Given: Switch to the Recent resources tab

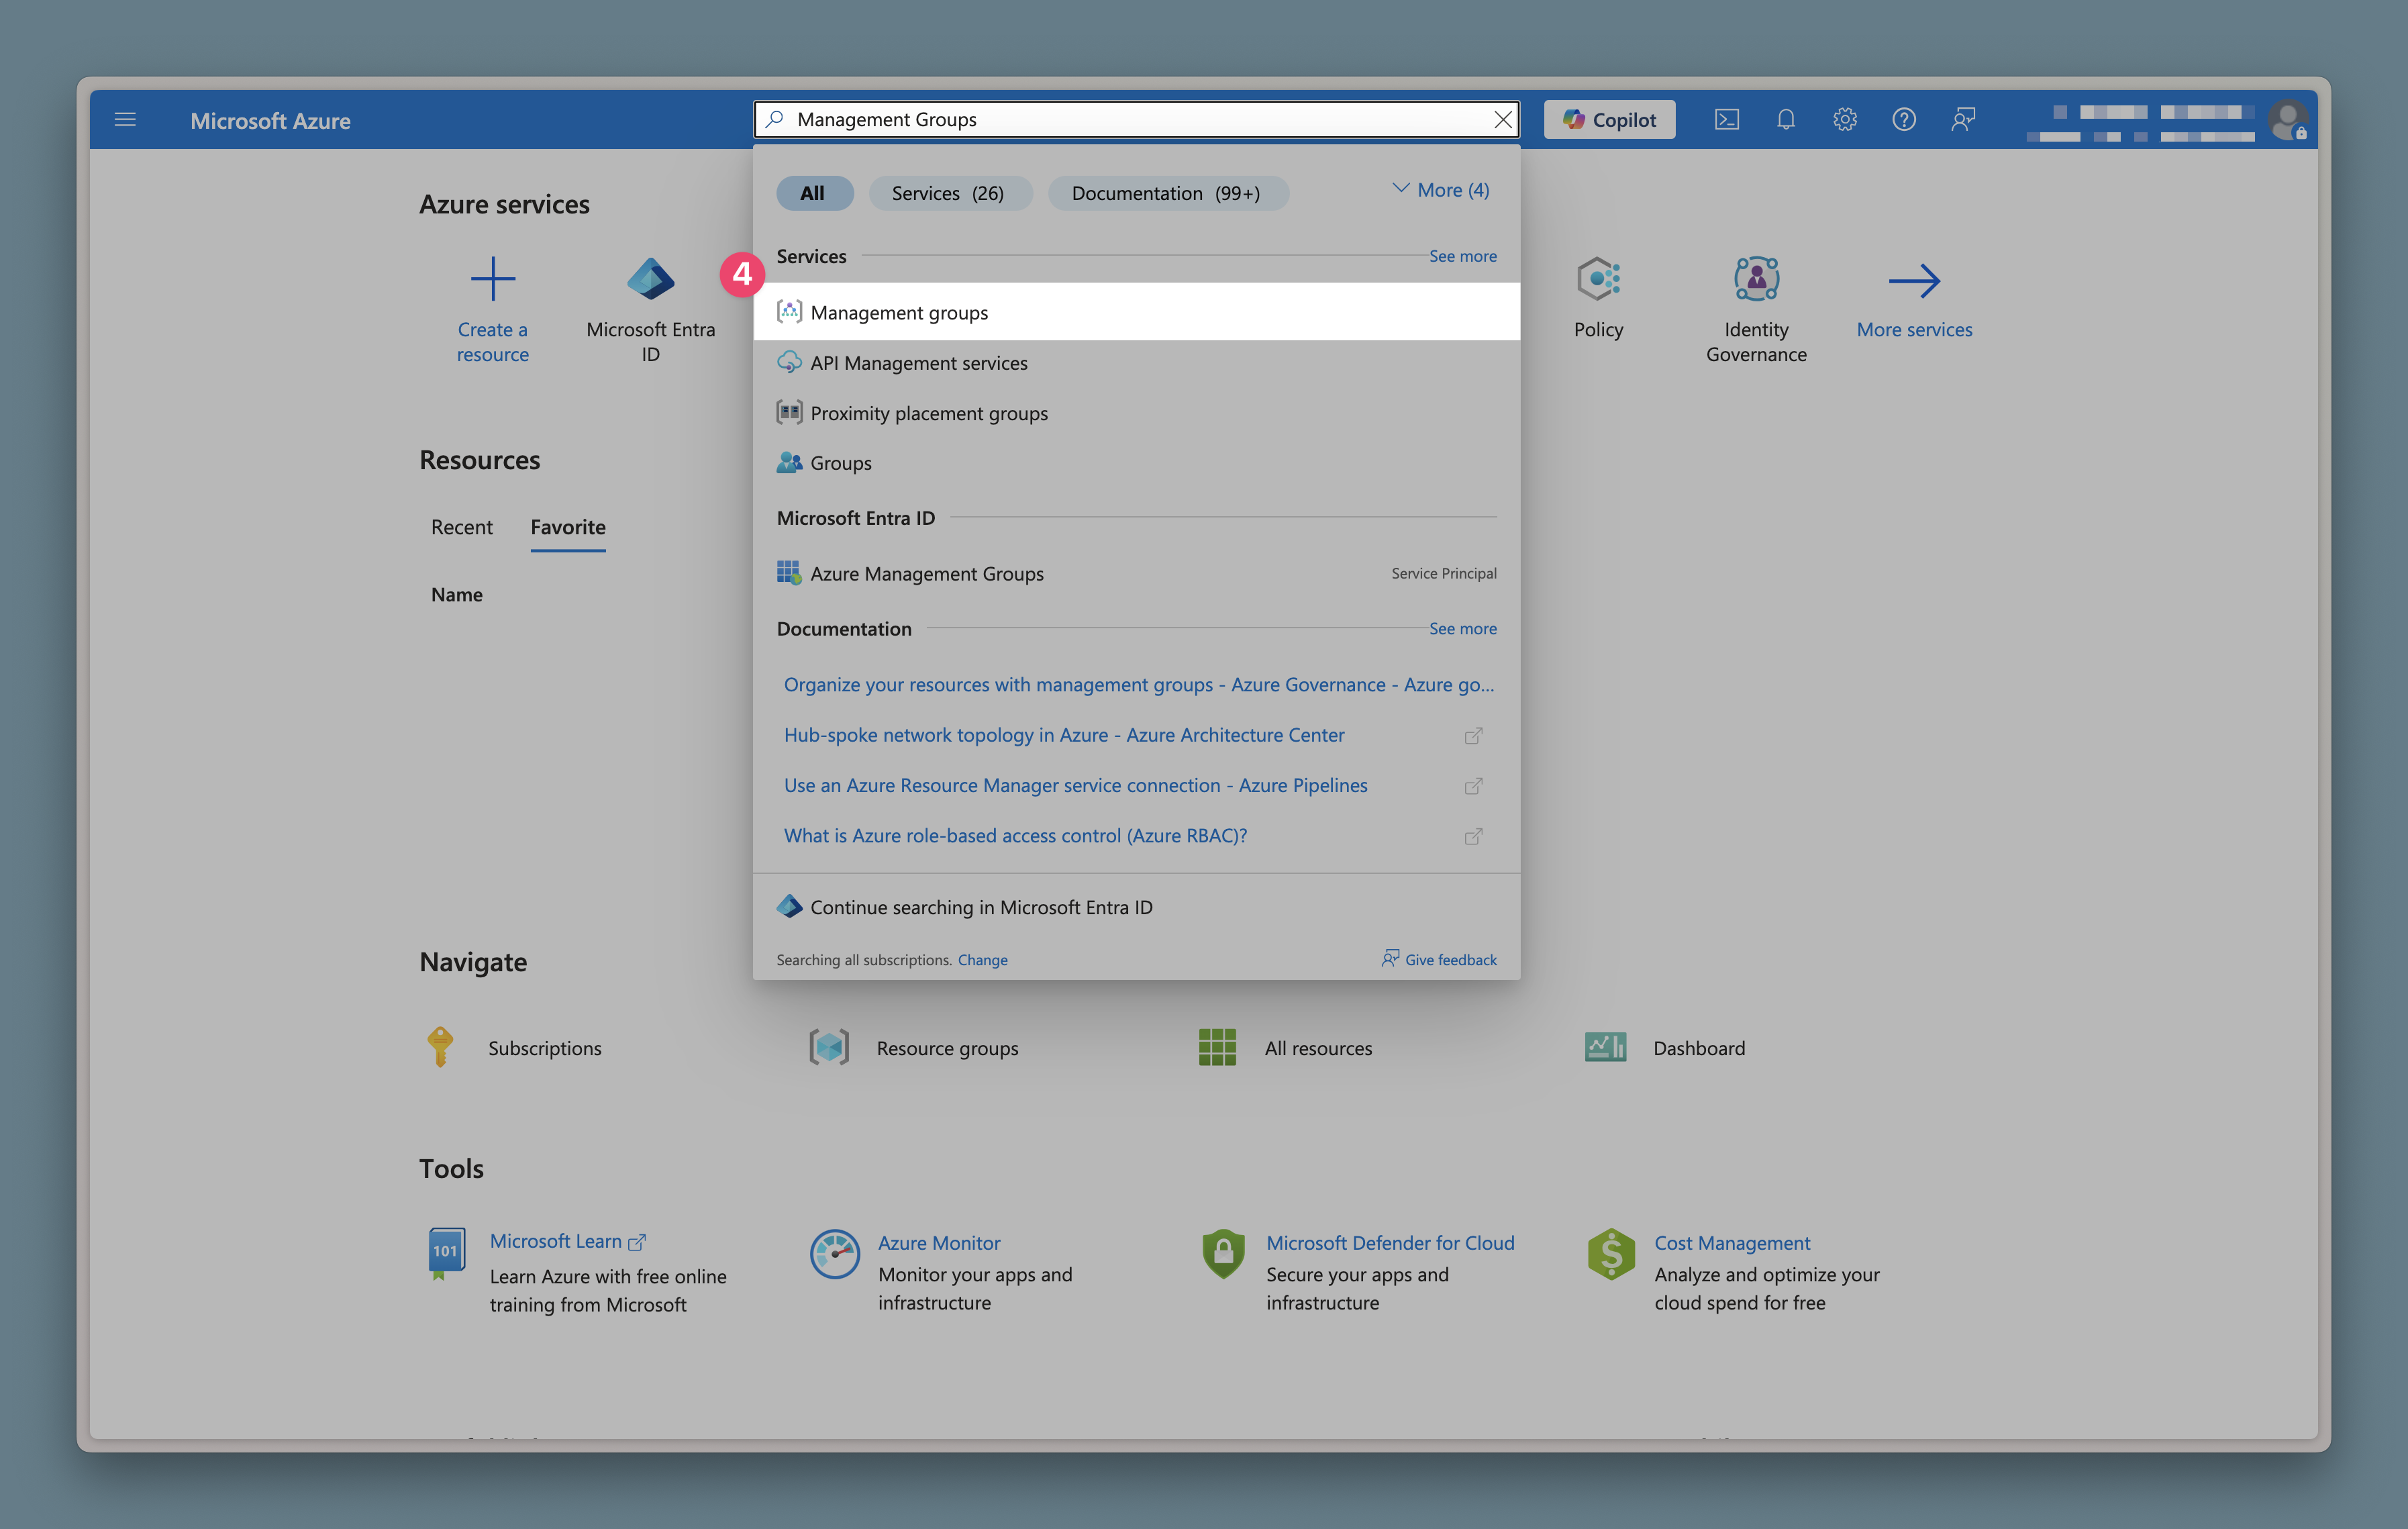Looking at the screenshot, I should click(x=461, y=527).
